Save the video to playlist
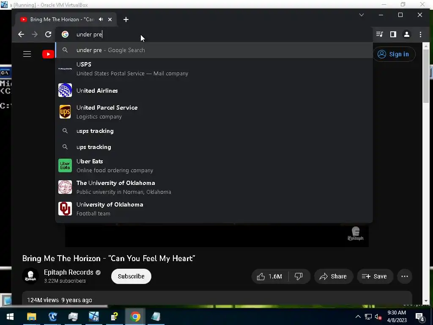The width and height of the screenshot is (433, 325). click(375, 276)
